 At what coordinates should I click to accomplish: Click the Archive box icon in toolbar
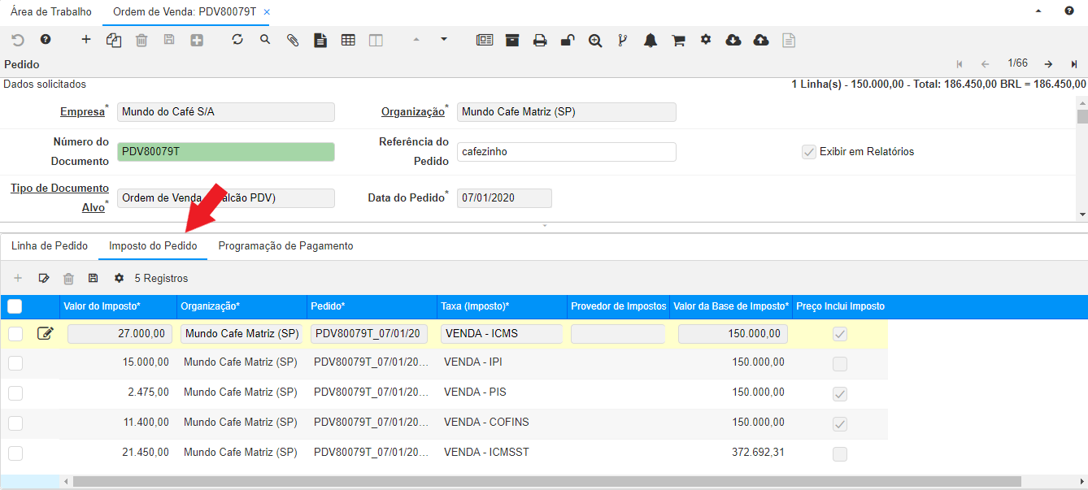click(x=512, y=40)
